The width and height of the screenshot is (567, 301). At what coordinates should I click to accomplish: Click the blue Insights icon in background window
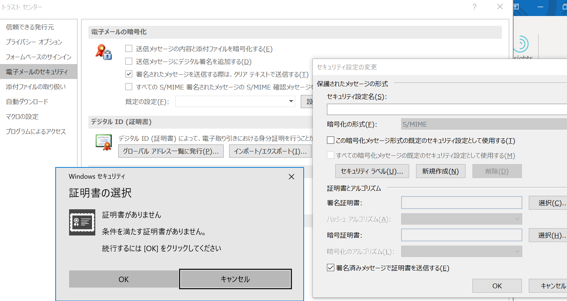[x=521, y=44]
